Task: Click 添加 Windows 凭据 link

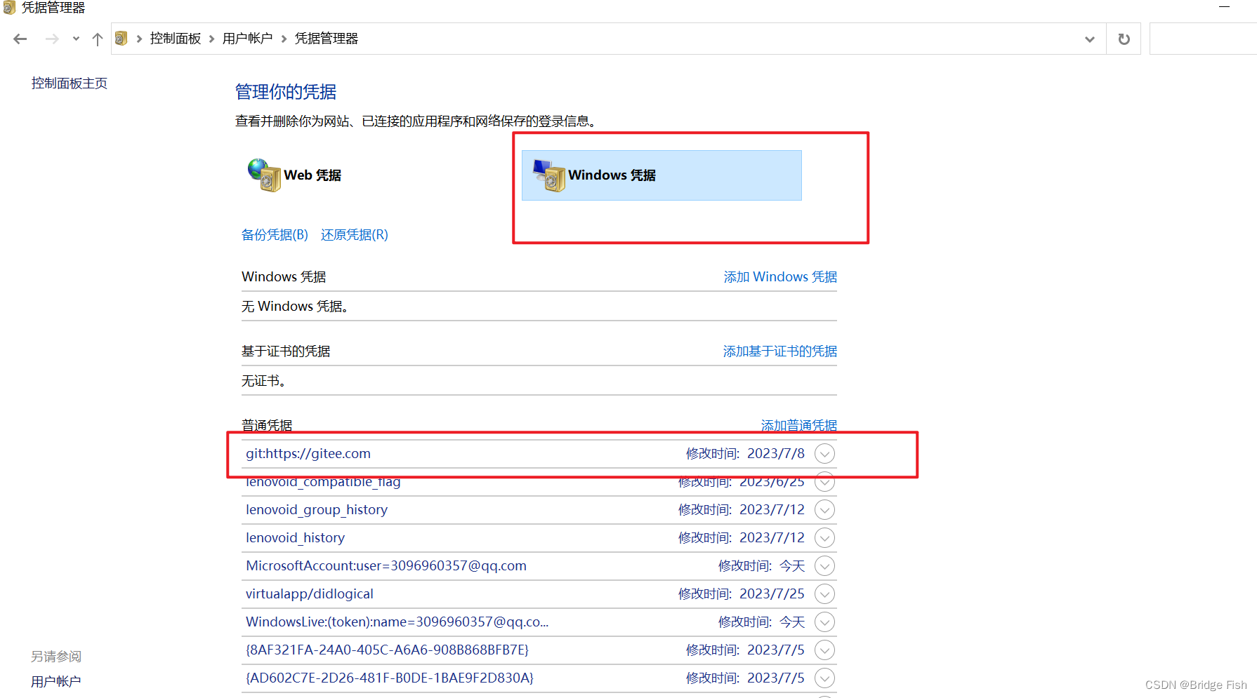Action: [779, 276]
